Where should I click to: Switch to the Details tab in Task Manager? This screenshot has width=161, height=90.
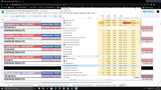89,13
